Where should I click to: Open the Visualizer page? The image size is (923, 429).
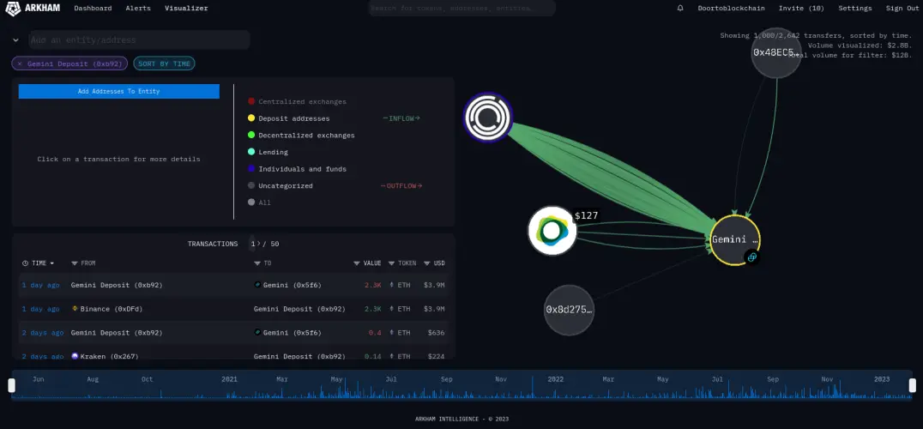pyautogui.click(x=186, y=9)
